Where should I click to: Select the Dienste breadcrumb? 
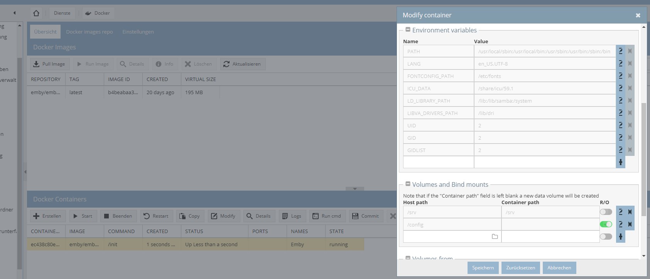pos(62,13)
